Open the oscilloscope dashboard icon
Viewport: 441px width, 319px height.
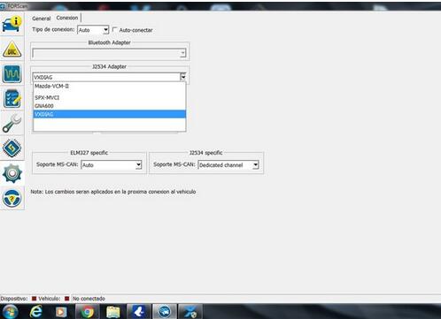[x=12, y=73]
